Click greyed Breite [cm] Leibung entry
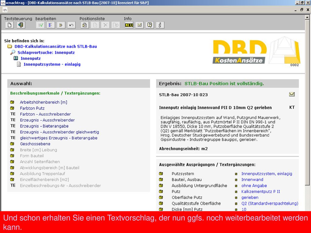 (39, 150)
